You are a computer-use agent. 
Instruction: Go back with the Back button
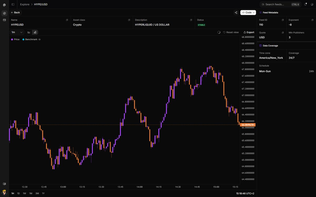click(x=16, y=12)
